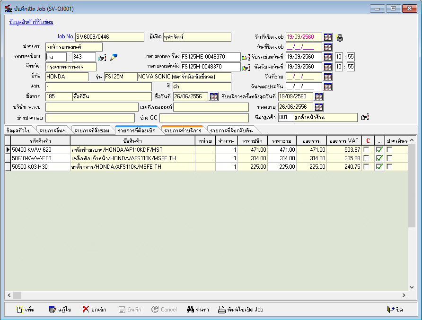Select product code cell 50400-KWW-620

pos(40,149)
